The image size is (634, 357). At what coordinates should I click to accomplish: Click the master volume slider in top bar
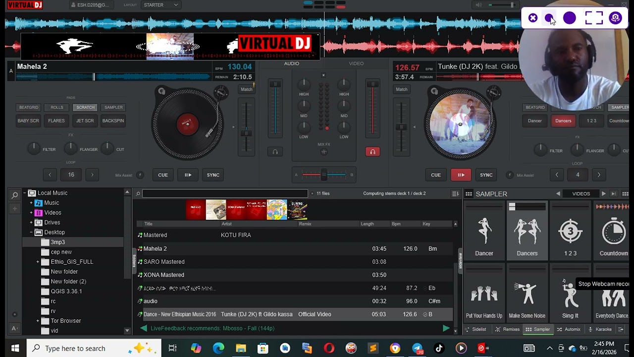(x=501, y=5)
